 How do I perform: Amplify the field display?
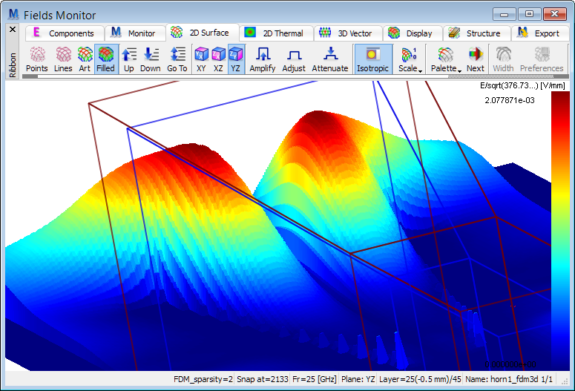coord(262,59)
